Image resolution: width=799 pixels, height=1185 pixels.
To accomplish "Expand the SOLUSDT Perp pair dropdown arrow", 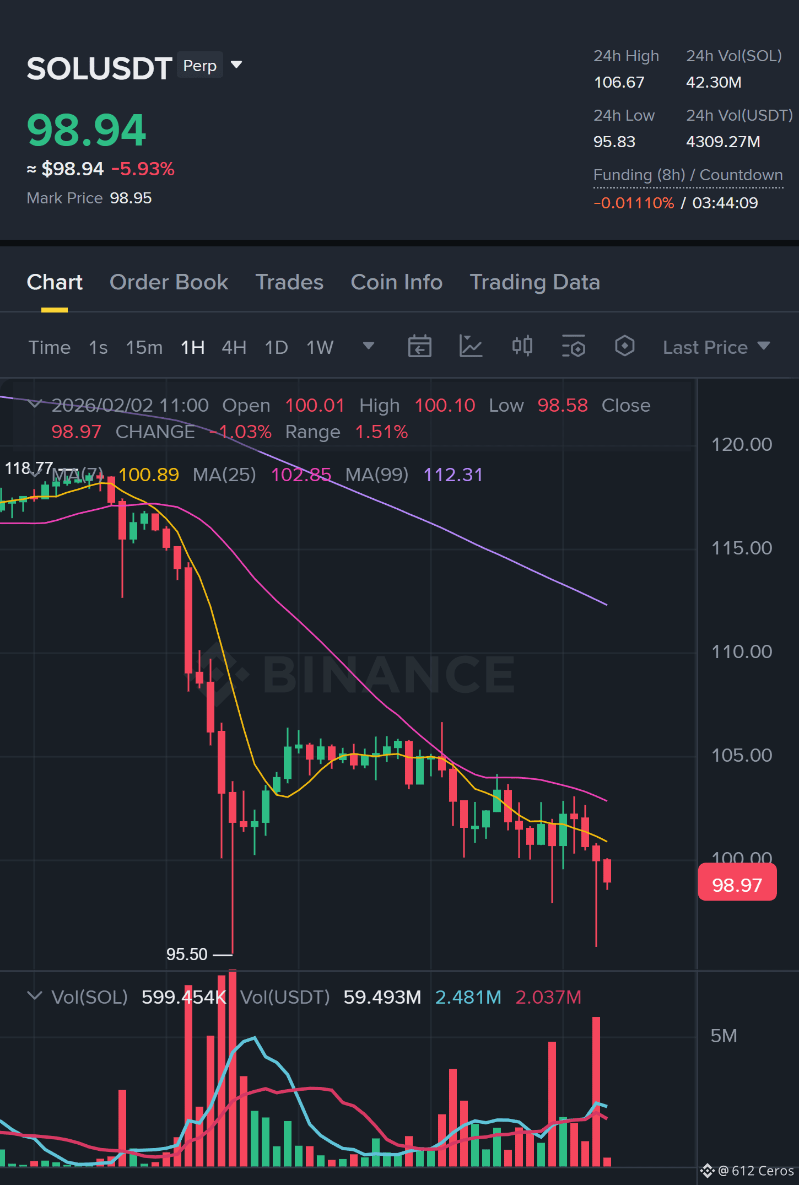I will tap(236, 65).
